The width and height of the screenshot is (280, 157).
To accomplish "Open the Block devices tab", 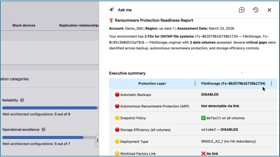I will coord(24,25).
